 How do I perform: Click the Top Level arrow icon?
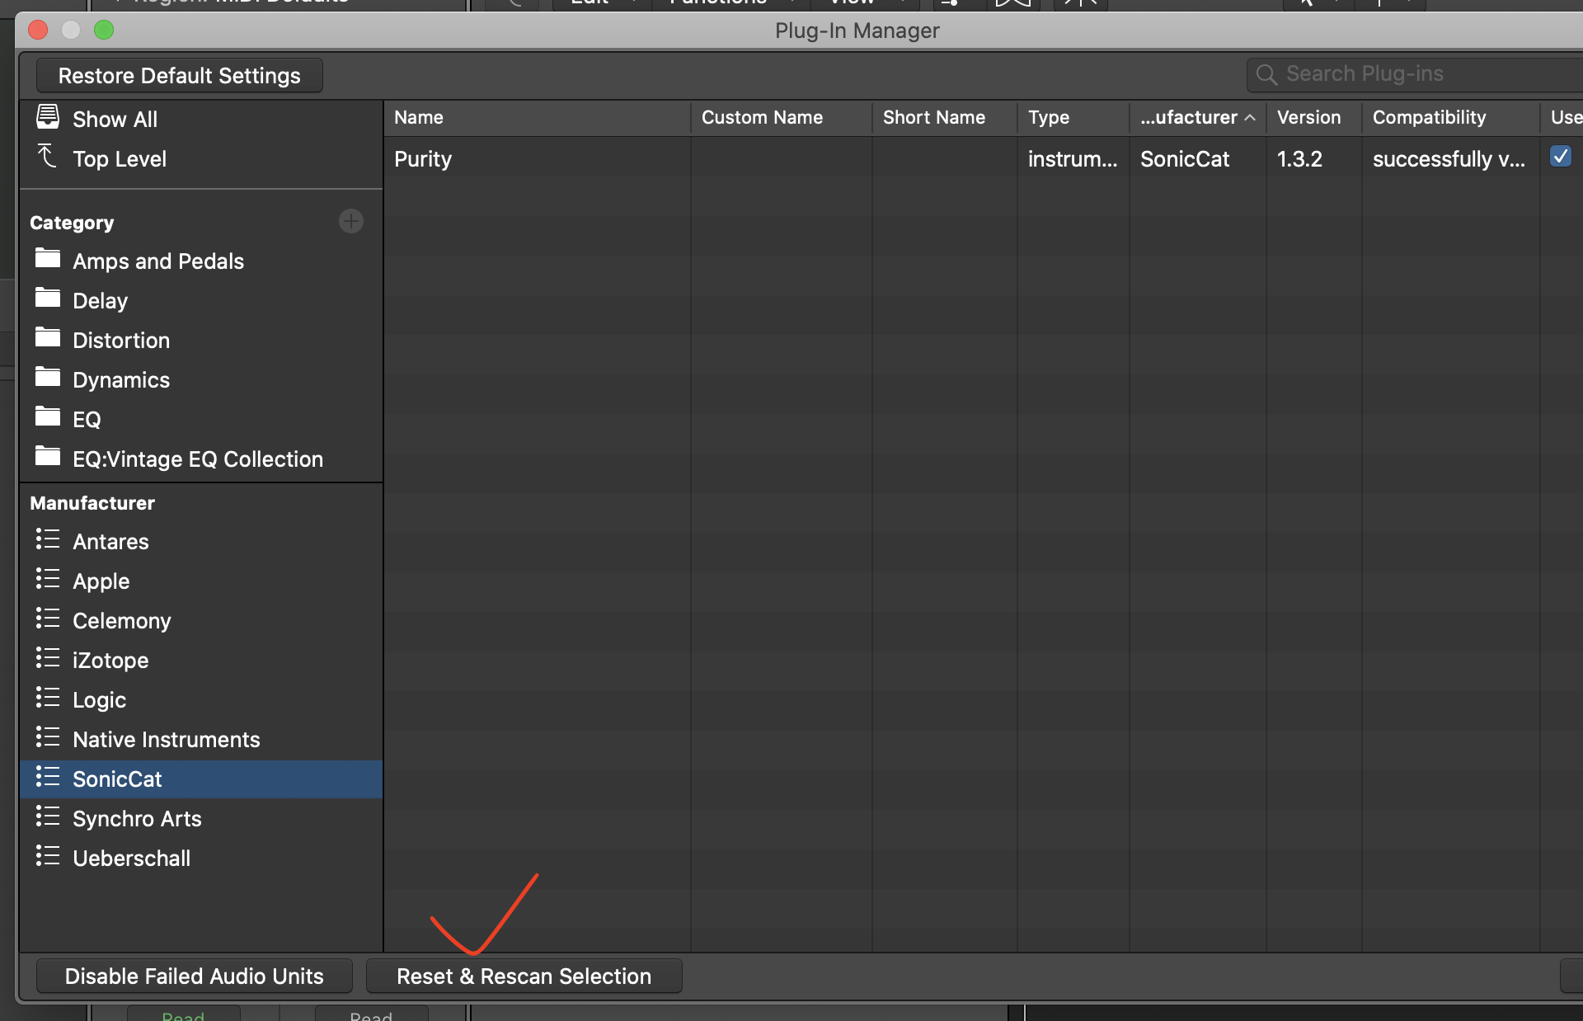47,157
